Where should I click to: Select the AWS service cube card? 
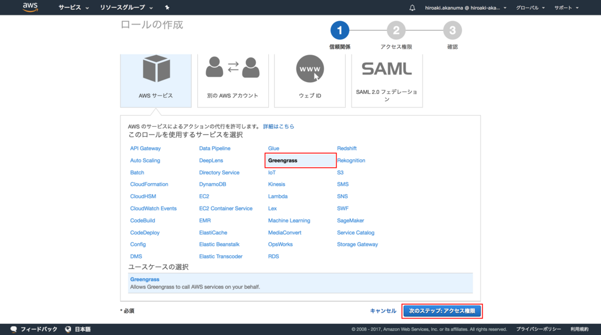156,80
